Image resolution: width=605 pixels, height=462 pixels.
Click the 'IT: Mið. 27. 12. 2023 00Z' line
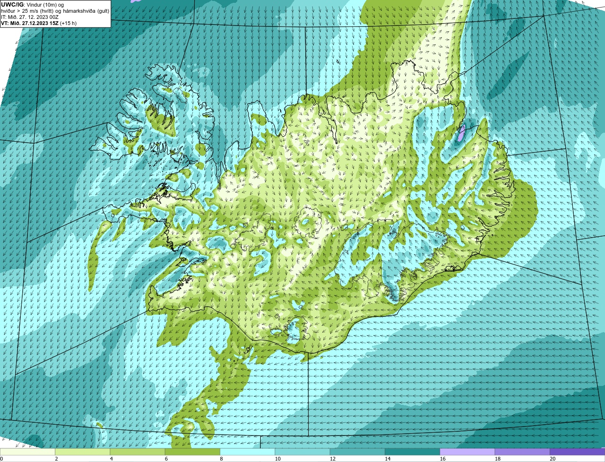(x=30, y=17)
